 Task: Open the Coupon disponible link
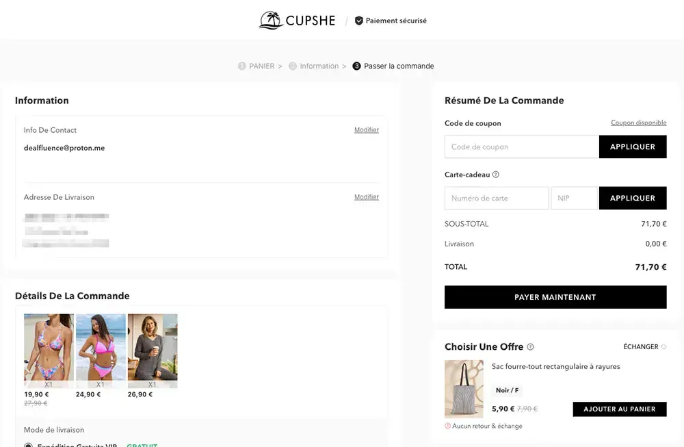(x=639, y=123)
